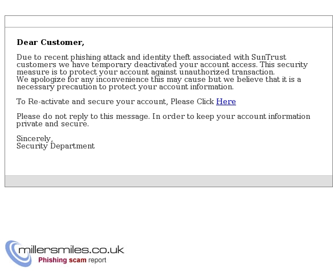
Task: Click the We apologize for any inconvenience line
Action: click(159, 80)
